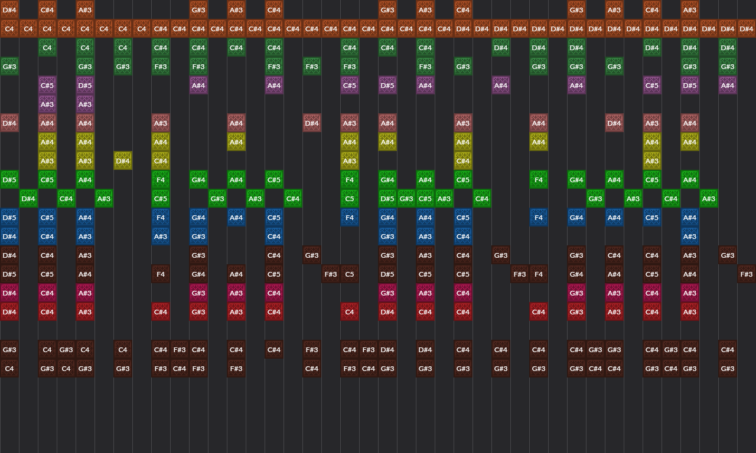The image size is (756, 453).
Task: Click the leftmost orange D#4 note in top row
Action: [x=9, y=9]
